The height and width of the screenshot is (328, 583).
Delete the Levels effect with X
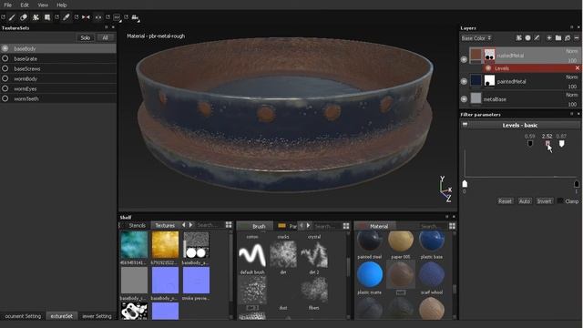tap(577, 68)
